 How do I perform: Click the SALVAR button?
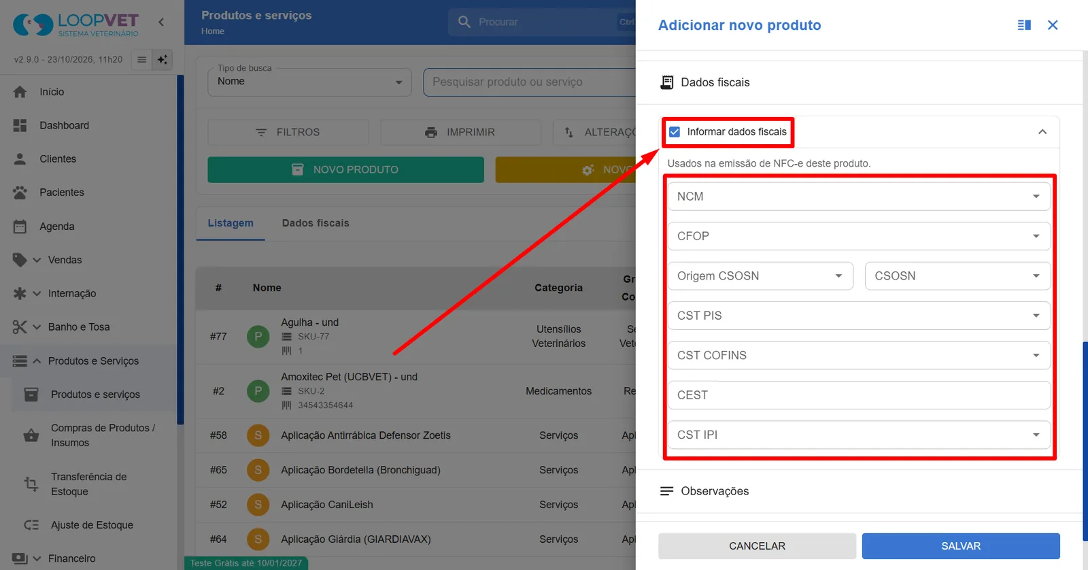pos(961,546)
